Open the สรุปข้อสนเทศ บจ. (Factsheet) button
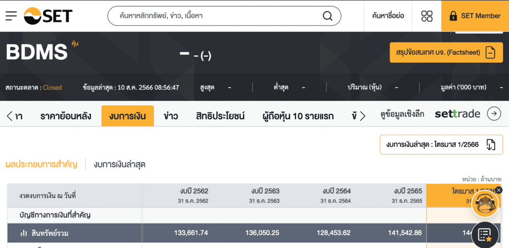Image resolution: width=509 pixels, height=248 pixels. (x=442, y=52)
